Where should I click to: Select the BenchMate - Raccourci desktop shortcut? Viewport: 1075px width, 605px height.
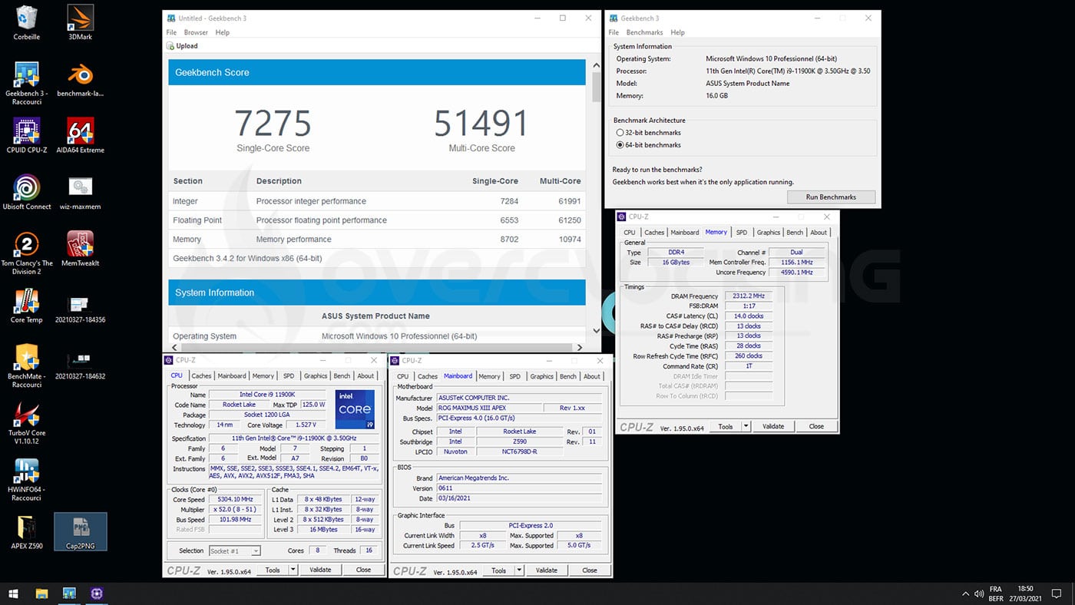click(x=27, y=367)
